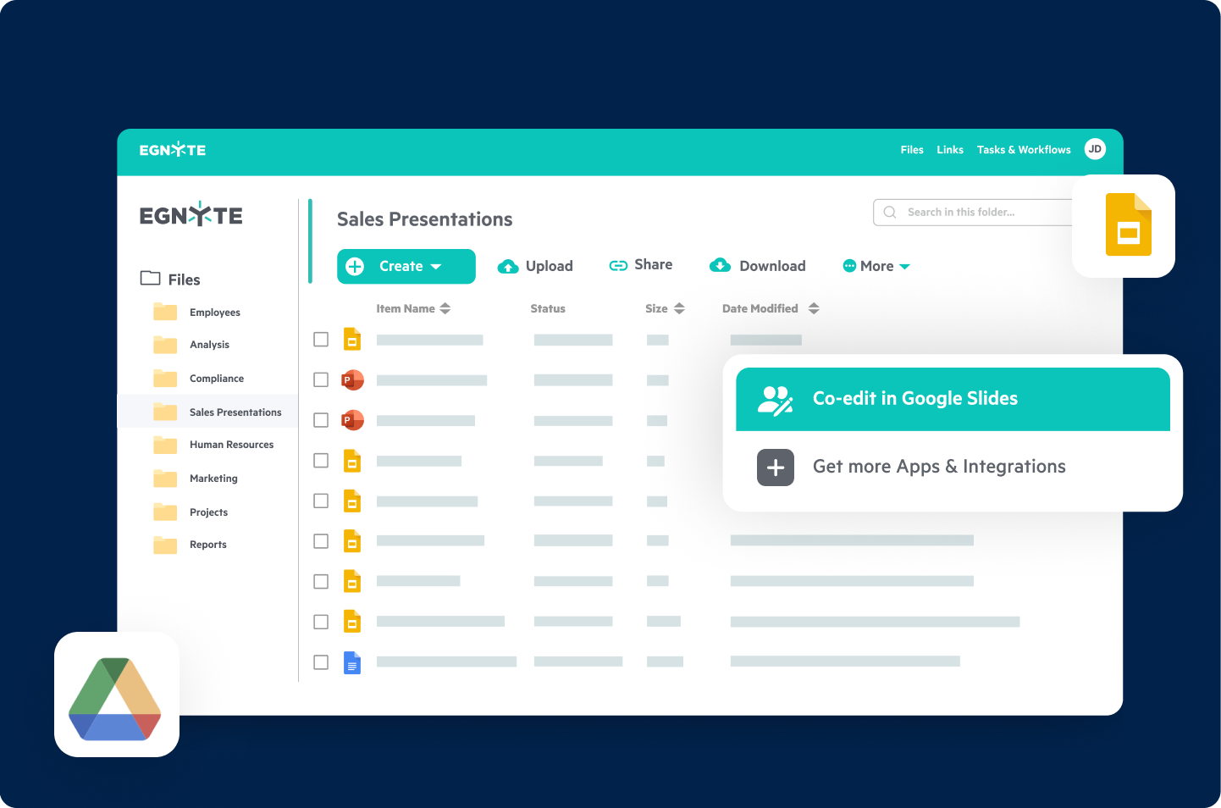Check the checkbox for the first file row
The height and width of the screenshot is (808, 1221).
(321, 339)
